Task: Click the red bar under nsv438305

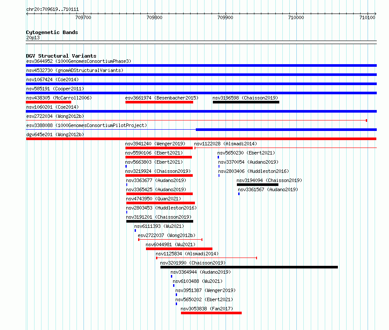Action: coord(49,102)
